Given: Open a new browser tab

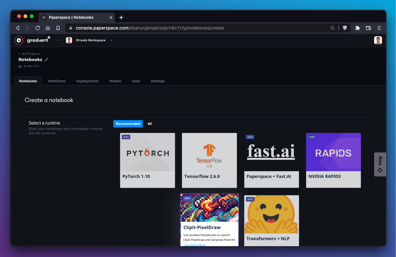Looking at the screenshot, I should [121, 17].
